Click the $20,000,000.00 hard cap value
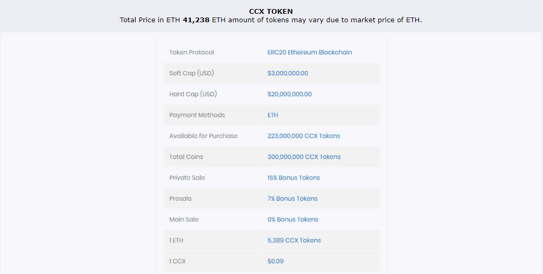 point(289,94)
